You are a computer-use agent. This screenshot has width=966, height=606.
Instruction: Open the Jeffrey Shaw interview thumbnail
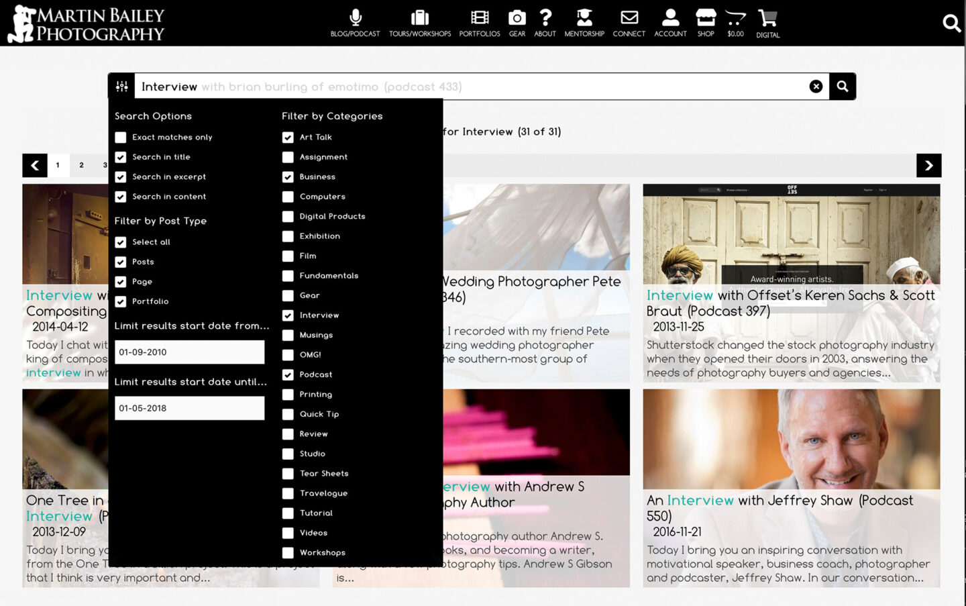791,440
